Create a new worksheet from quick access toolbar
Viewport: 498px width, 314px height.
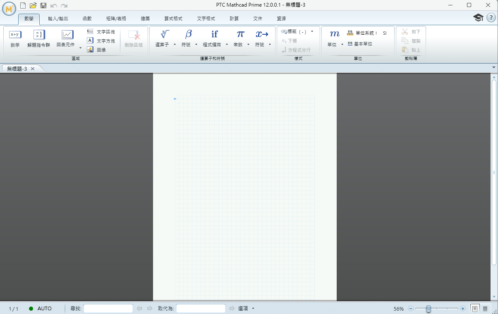pos(23,5)
